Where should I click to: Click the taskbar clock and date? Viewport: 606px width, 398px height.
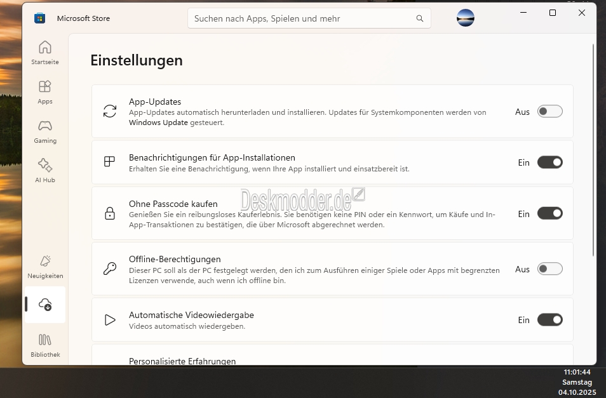(x=577, y=382)
